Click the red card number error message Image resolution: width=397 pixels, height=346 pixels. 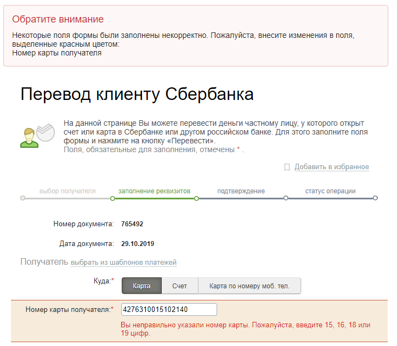point(246,329)
